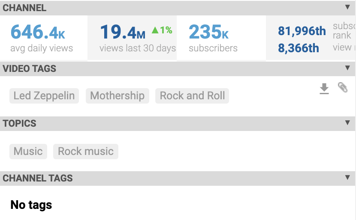The height and width of the screenshot is (220, 356).
Task: Click the CHANNEL header bar
Action: click(x=178, y=8)
